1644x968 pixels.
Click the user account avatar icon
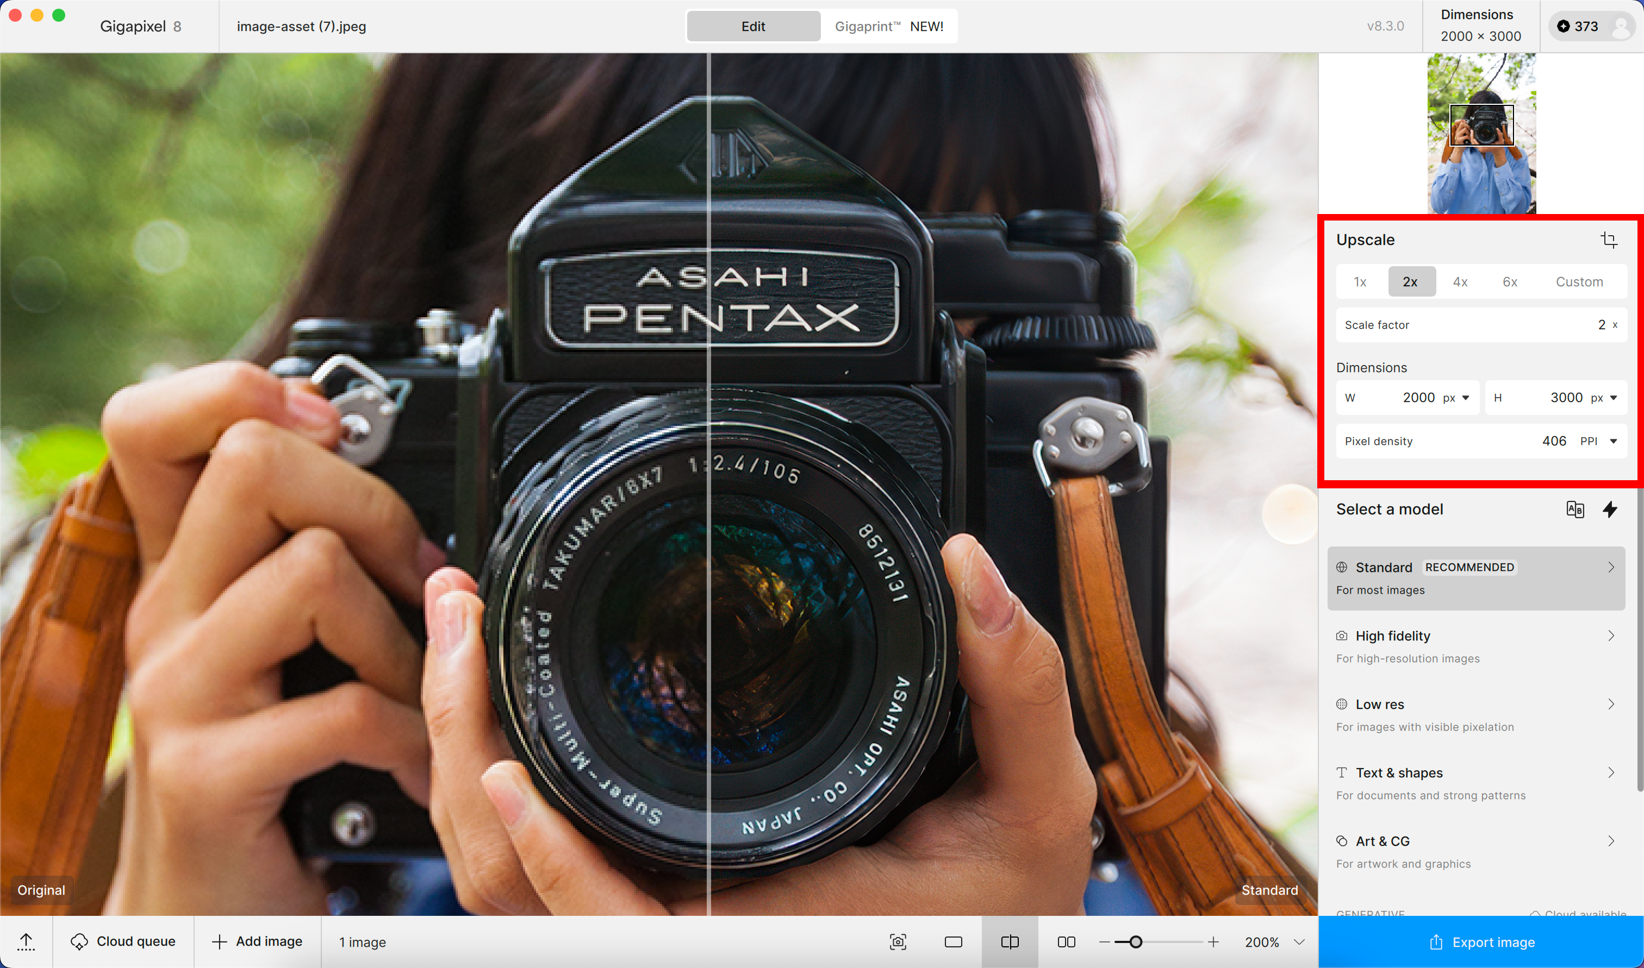[1621, 27]
